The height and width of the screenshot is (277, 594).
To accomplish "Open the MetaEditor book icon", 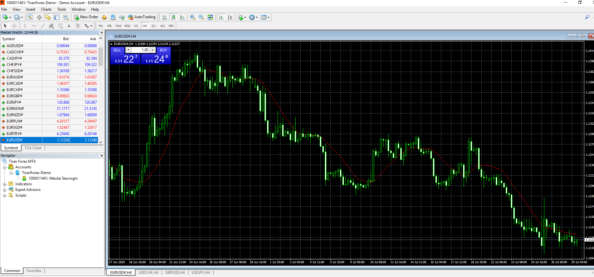I will pos(104,17).
